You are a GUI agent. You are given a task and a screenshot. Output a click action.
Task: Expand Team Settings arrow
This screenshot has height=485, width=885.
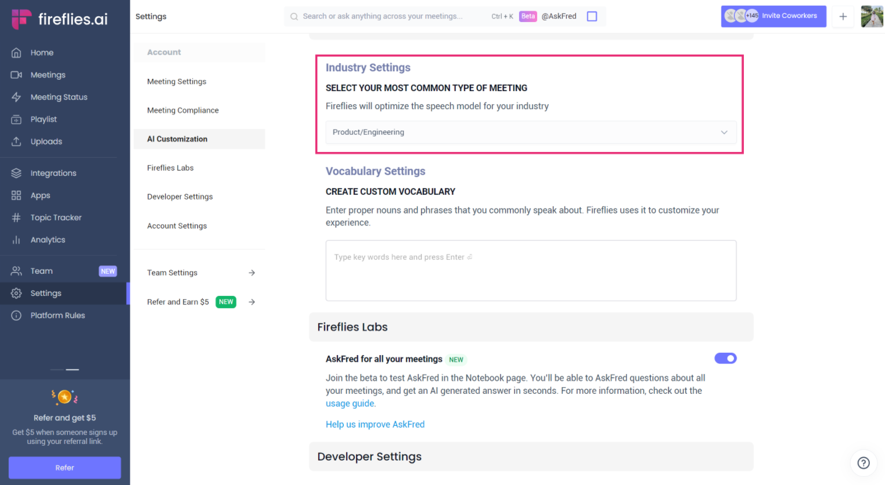(x=252, y=273)
